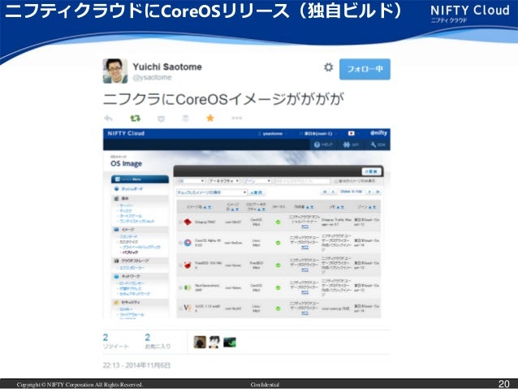Click the green status icon on VyOS row

pos(278,309)
